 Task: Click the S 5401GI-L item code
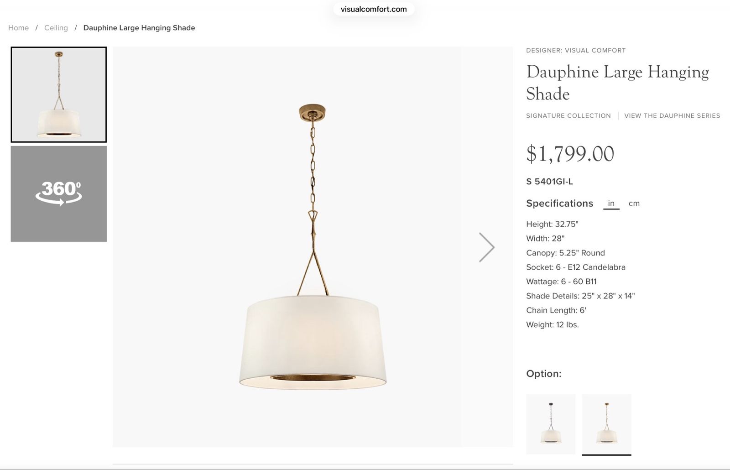(549, 182)
